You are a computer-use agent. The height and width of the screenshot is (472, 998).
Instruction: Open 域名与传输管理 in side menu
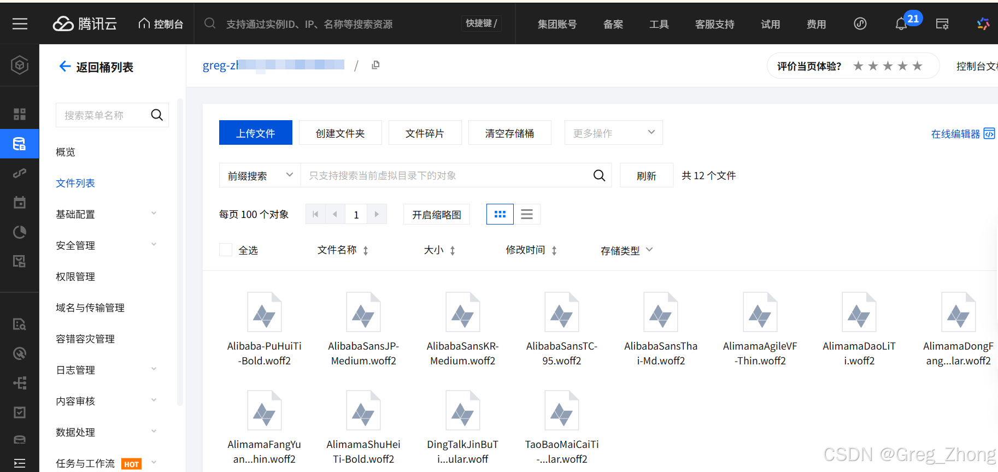click(x=90, y=307)
